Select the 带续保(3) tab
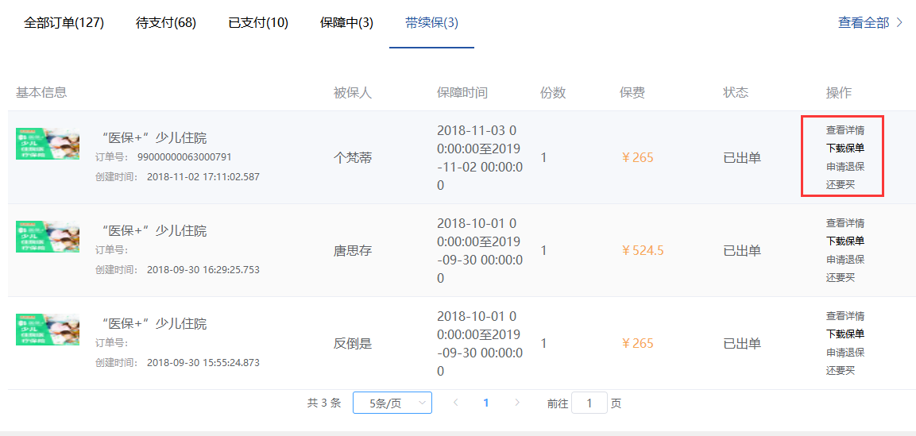This screenshot has width=916, height=436. click(x=431, y=23)
